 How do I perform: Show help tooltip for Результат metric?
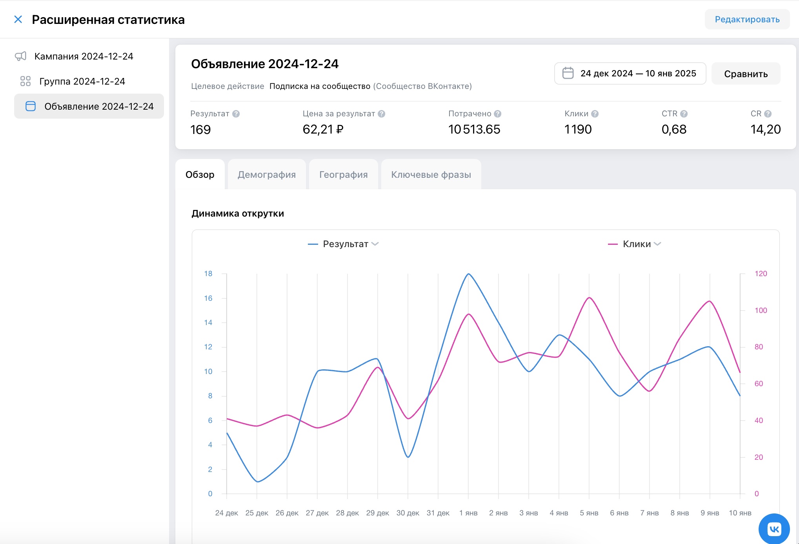tap(236, 114)
